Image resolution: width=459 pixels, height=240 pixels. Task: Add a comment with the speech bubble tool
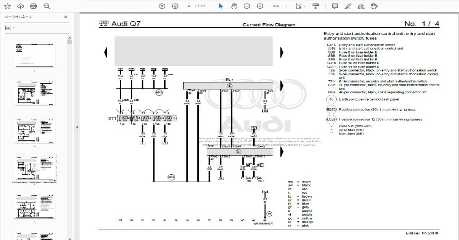coord(335,6)
